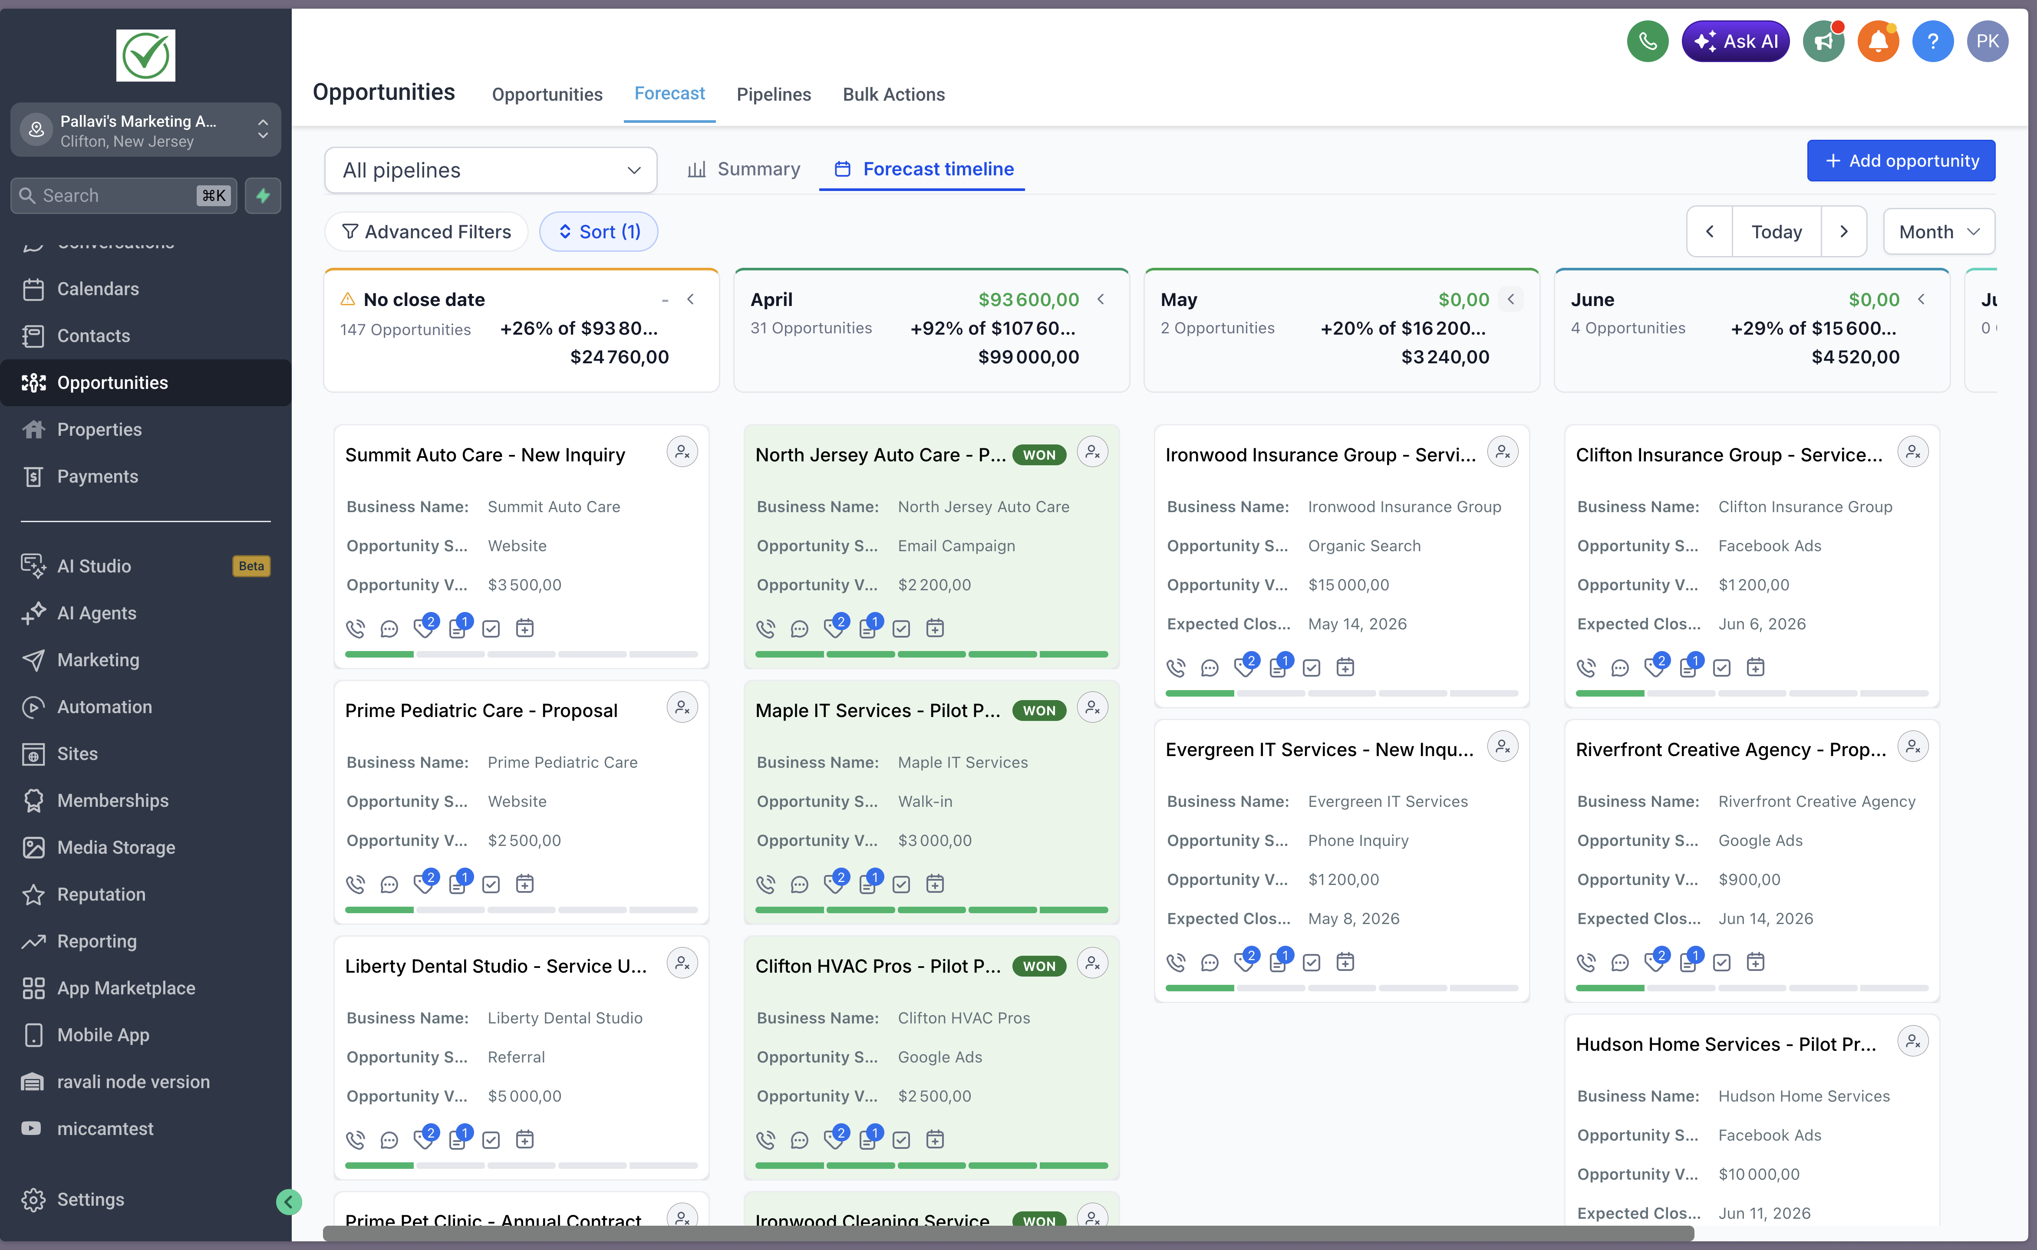Image resolution: width=2037 pixels, height=1250 pixels.
Task: Open the All pipelines dropdown
Action: 490,170
